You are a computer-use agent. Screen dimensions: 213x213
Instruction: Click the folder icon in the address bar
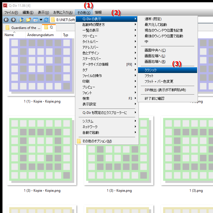pos(53,20)
